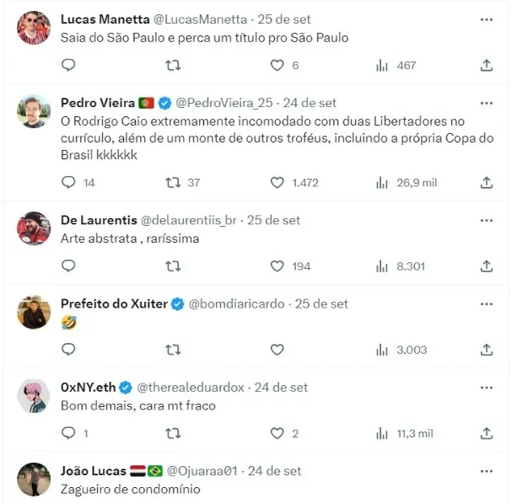Share 0xNY.eth's tweet
Screen dimensions: 517x504
click(x=487, y=433)
